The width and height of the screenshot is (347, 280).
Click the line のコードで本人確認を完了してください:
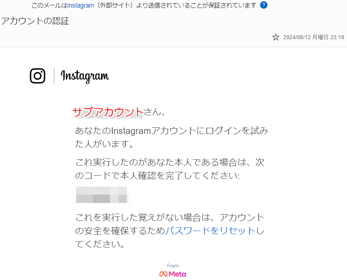click(x=157, y=176)
